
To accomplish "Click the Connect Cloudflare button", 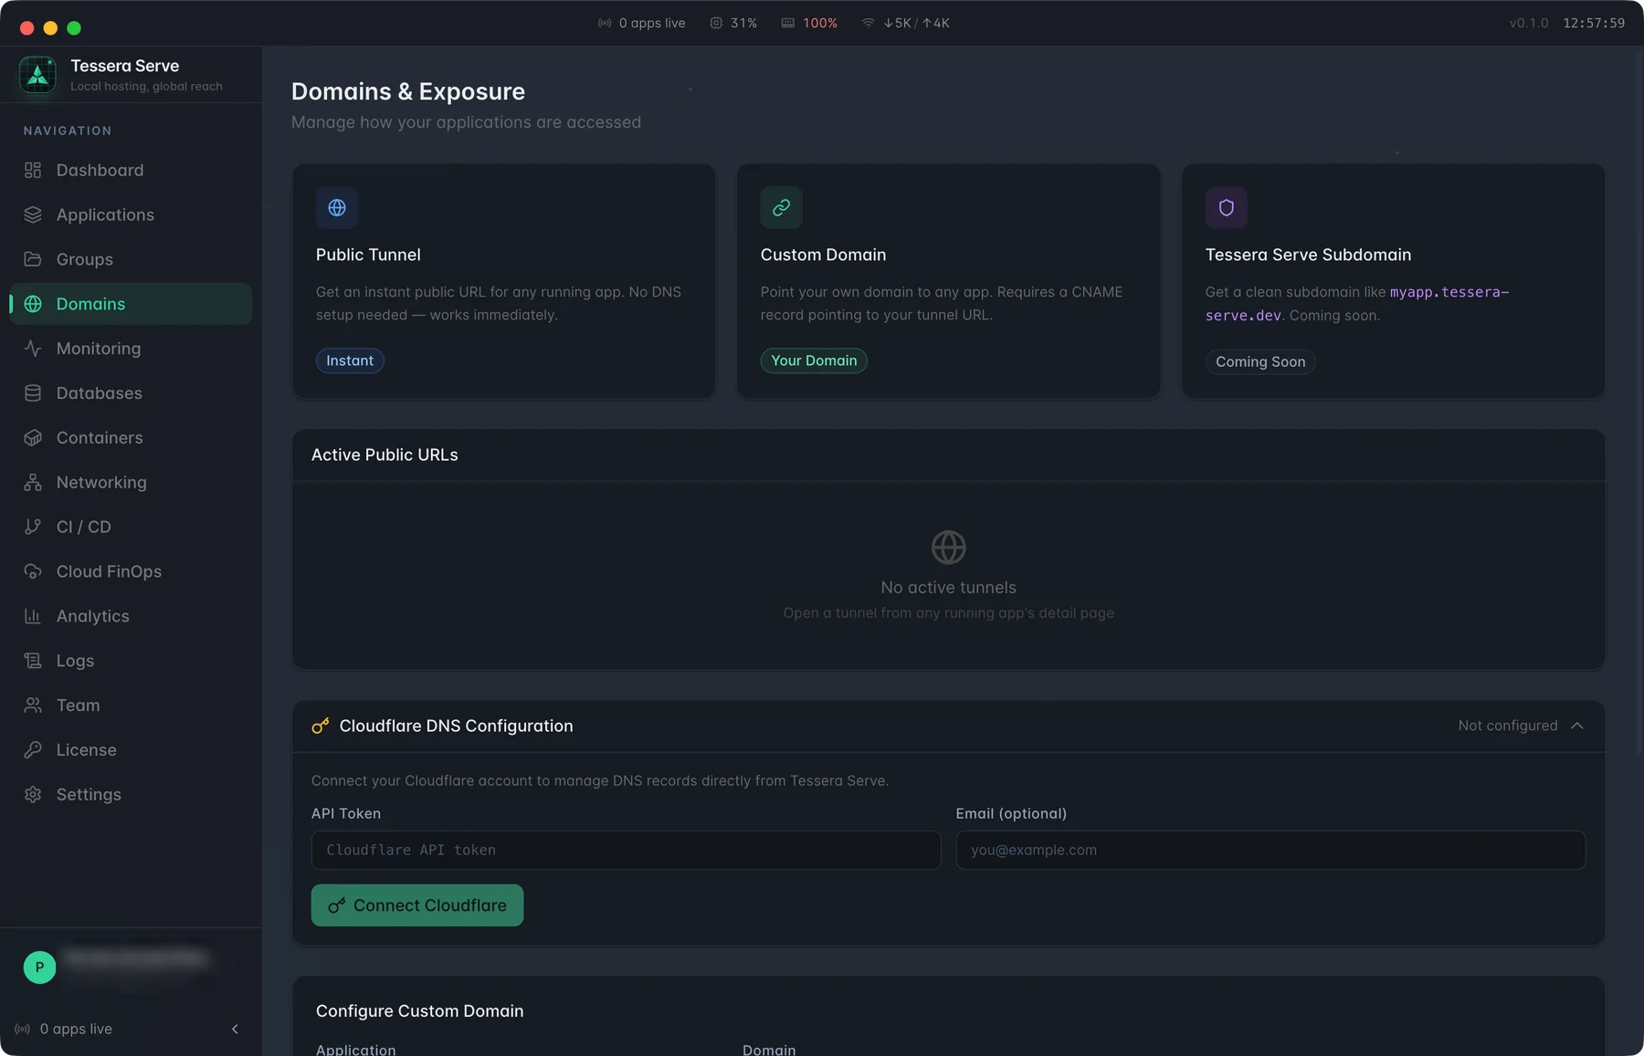I will tap(417, 905).
